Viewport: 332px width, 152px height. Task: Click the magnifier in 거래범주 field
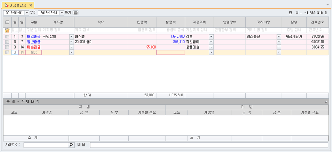click(71, 145)
